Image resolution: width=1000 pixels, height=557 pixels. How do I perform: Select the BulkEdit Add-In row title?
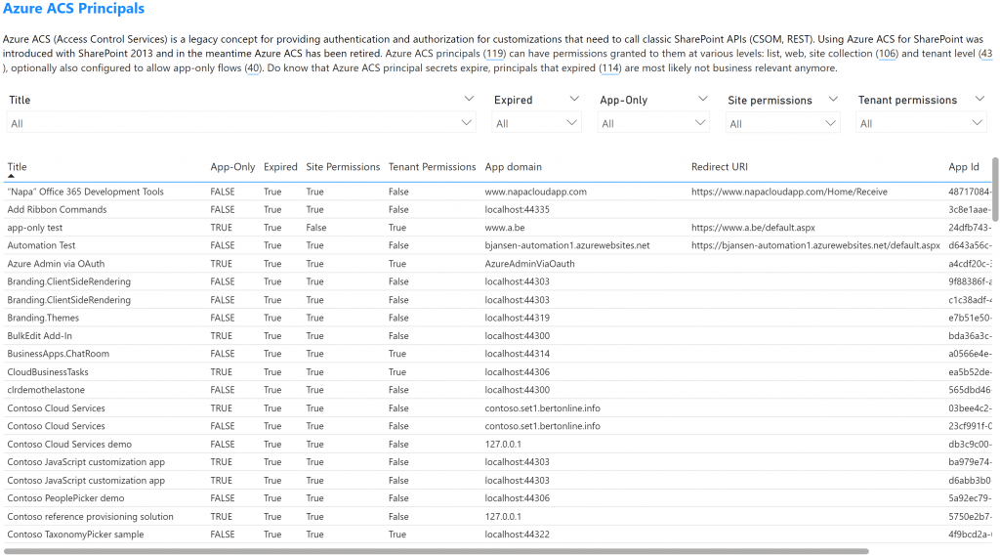click(x=39, y=335)
